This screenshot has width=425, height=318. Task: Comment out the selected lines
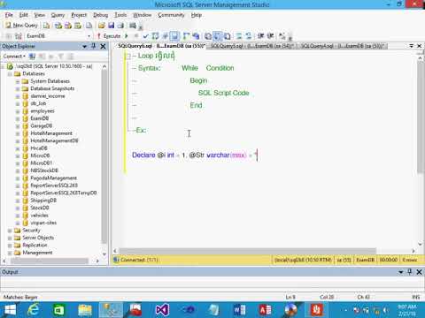[239, 36]
